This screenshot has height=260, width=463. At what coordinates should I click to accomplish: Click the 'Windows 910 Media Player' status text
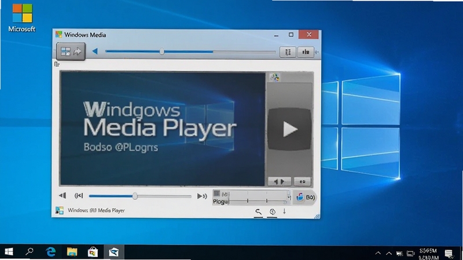point(96,210)
